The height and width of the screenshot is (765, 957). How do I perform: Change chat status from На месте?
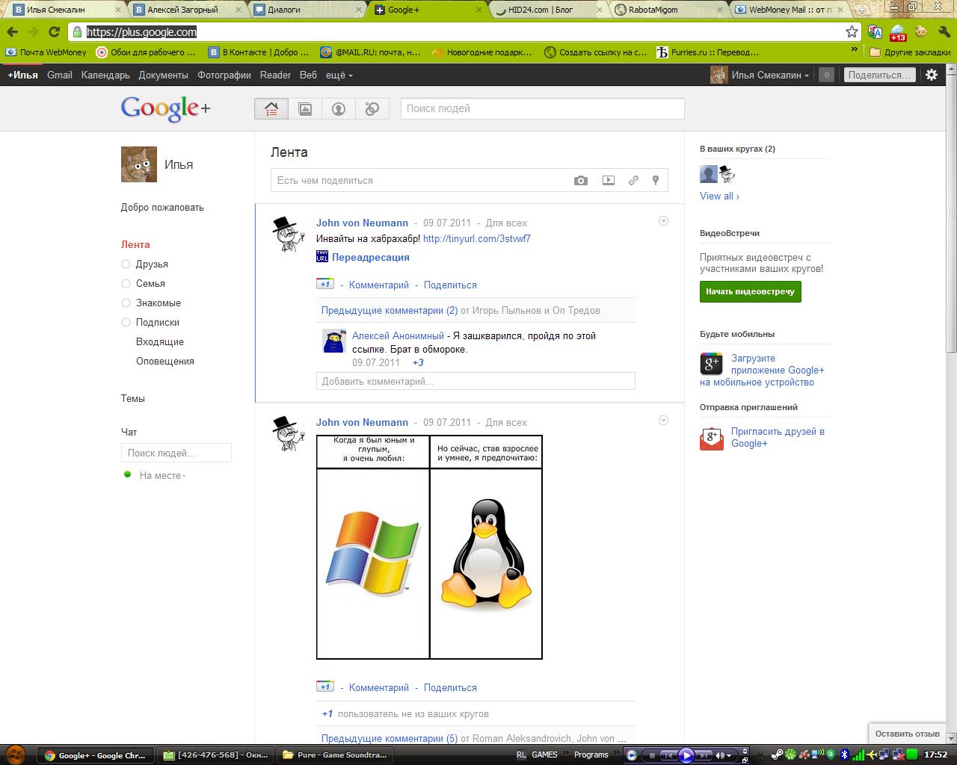point(162,475)
